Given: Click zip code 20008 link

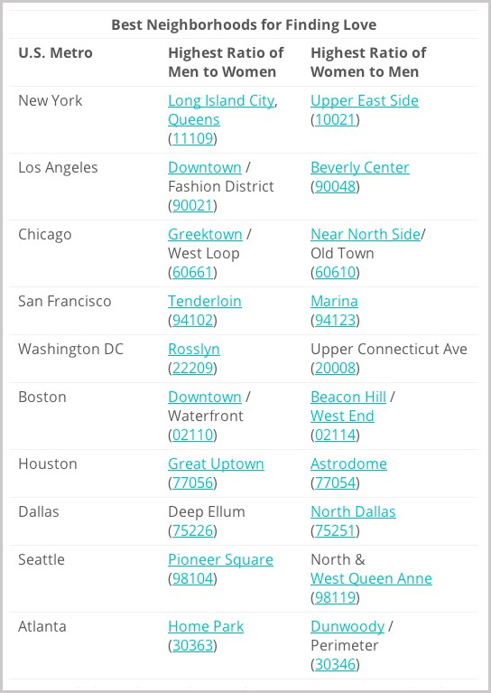Looking at the screenshot, I should [336, 368].
